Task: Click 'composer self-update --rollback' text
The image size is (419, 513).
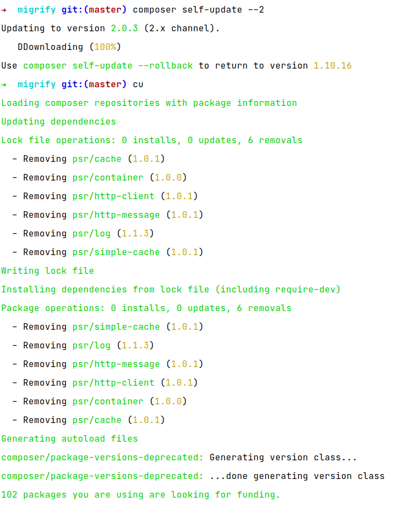Action: click(x=108, y=66)
